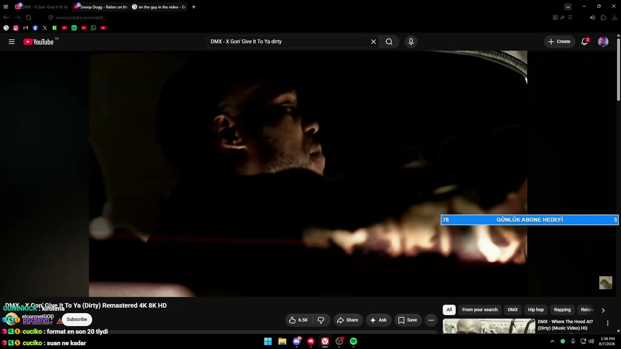This screenshot has width=621, height=349.
Task: Mute the tab with the speaker icon
Action: [x=592, y=17]
